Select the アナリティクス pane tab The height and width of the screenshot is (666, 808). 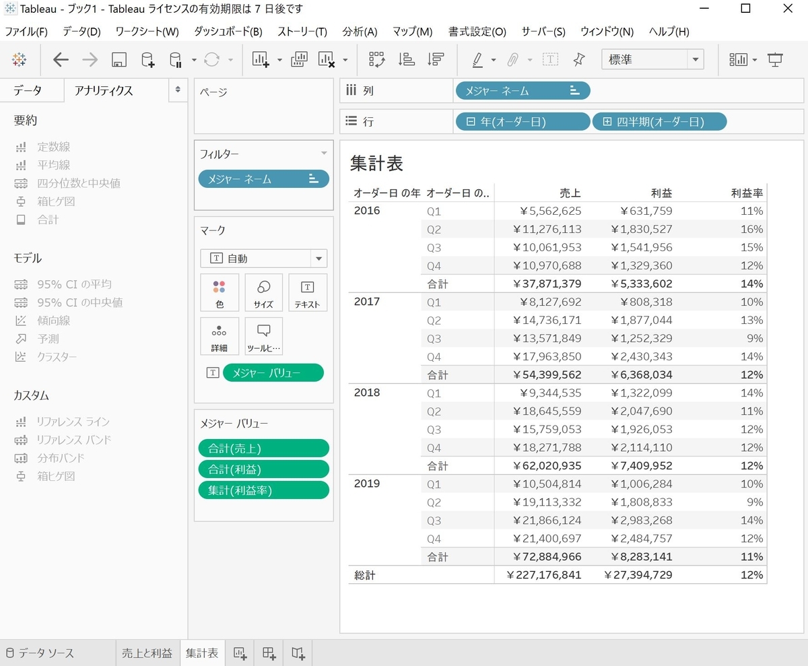pyautogui.click(x=104, y=90)
